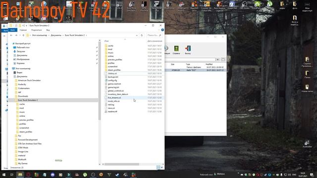Sort files by Дата изменения column header
Viewport: 317px width, 178px height.
click(x=155, y=41)
